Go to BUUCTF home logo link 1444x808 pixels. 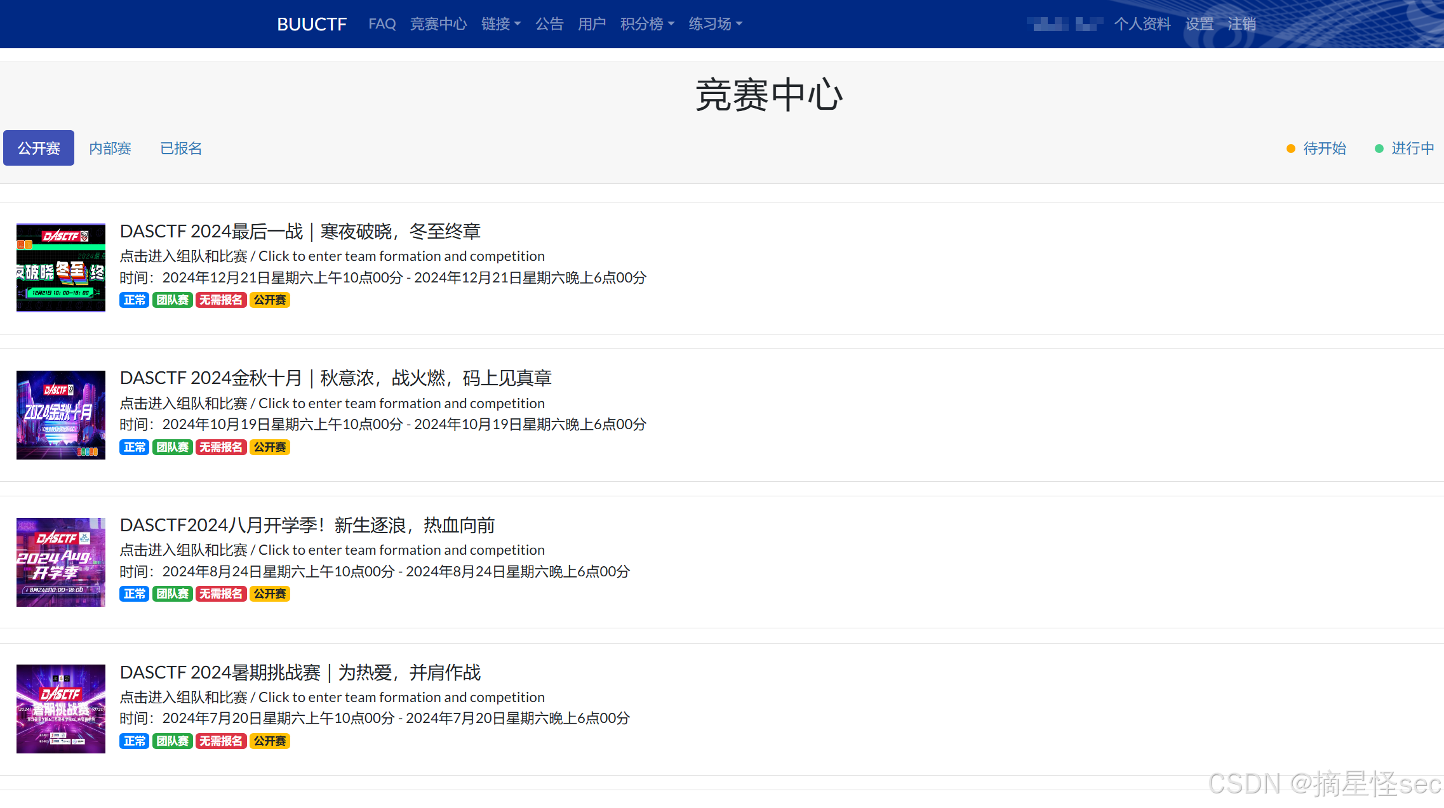312,24
